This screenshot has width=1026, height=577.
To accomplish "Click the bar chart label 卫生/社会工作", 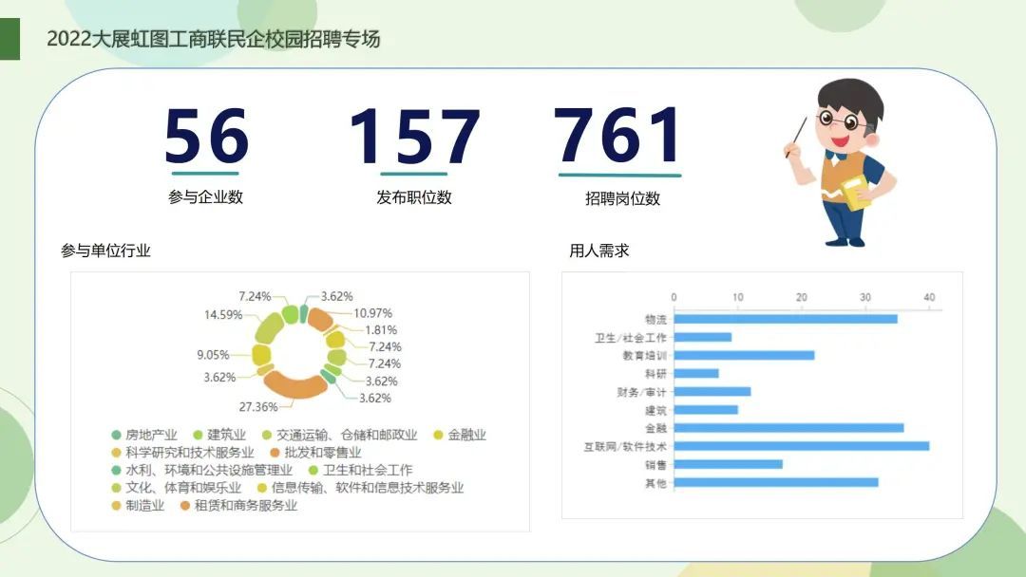I will (630, 337).
